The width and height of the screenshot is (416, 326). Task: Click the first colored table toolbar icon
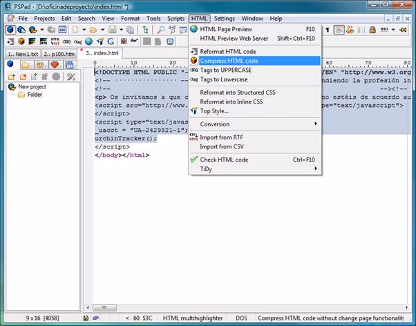pos(32,41)
